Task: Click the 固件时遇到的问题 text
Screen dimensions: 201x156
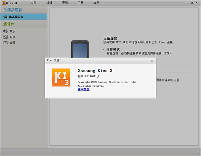Action: (168, 80)
